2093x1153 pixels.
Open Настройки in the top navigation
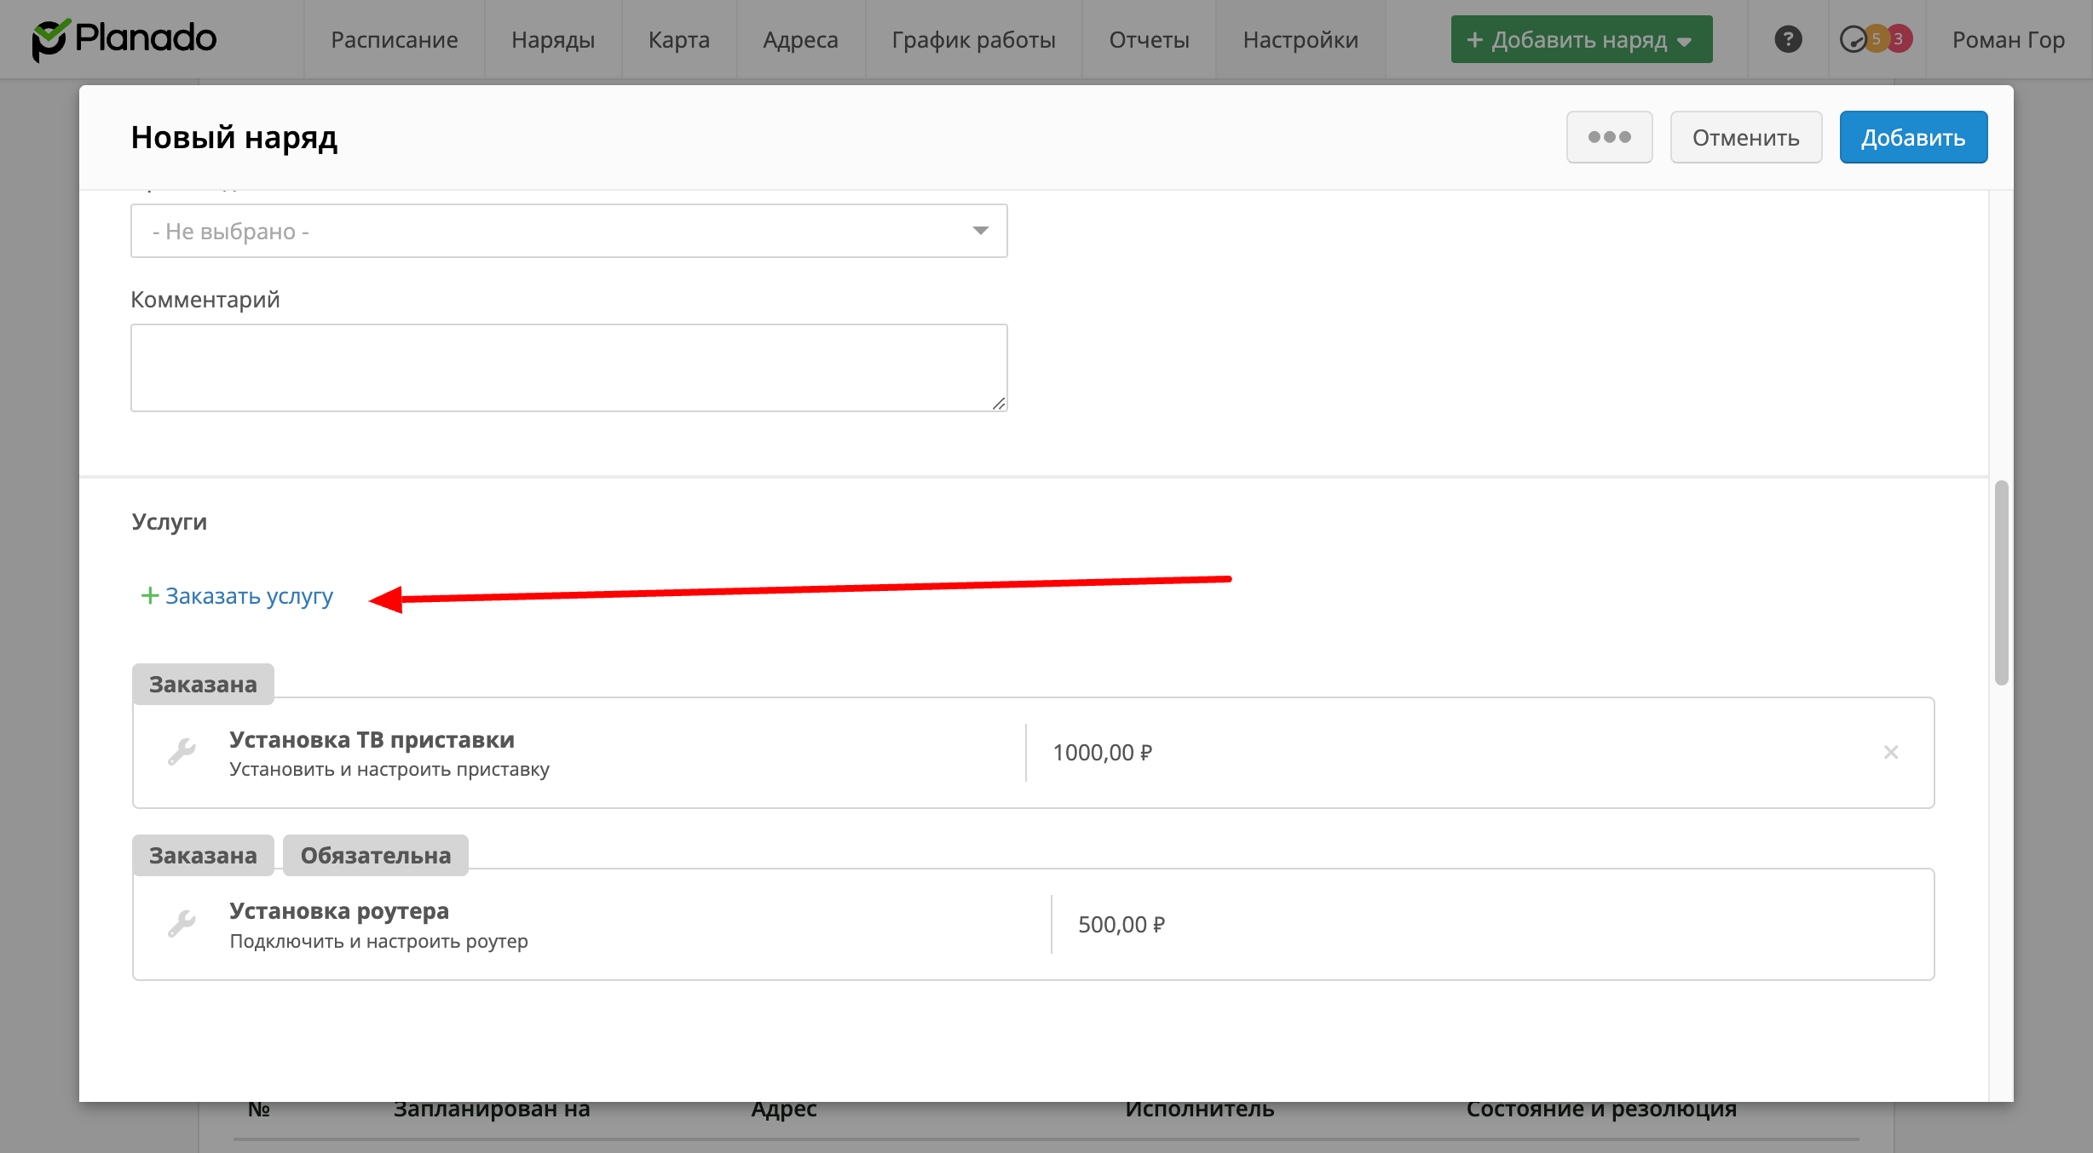(1300, 39)
